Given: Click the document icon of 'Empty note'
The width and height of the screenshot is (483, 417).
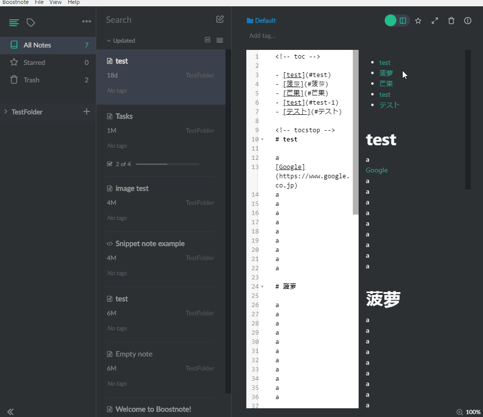Looking at the screenshot, I should tap(109, 354).
